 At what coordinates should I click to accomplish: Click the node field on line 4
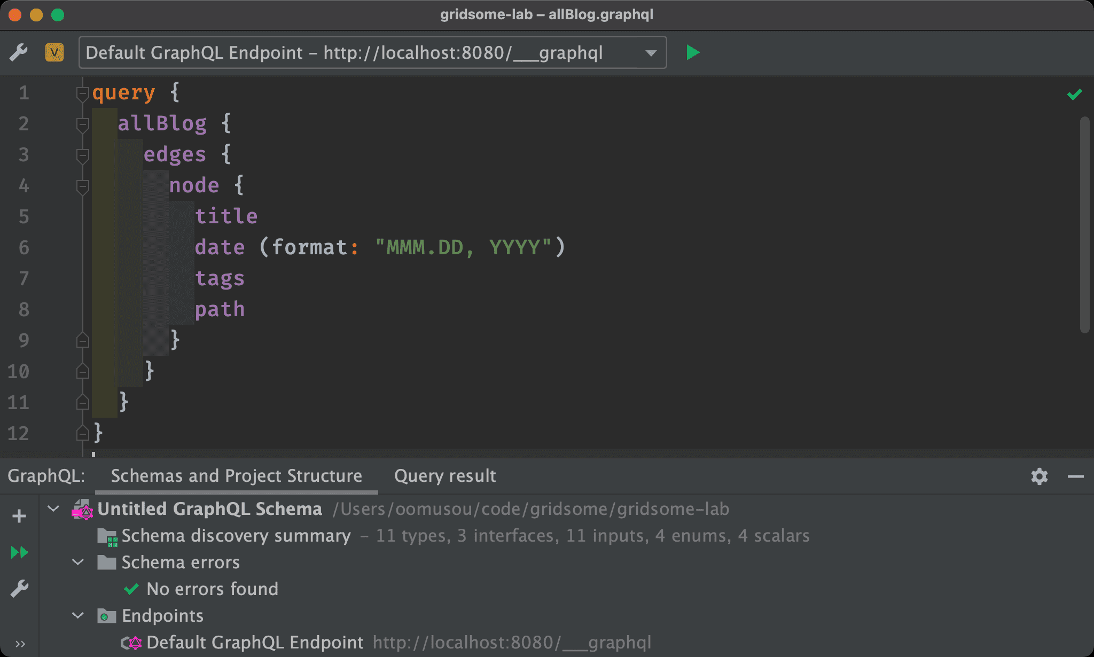194,186
